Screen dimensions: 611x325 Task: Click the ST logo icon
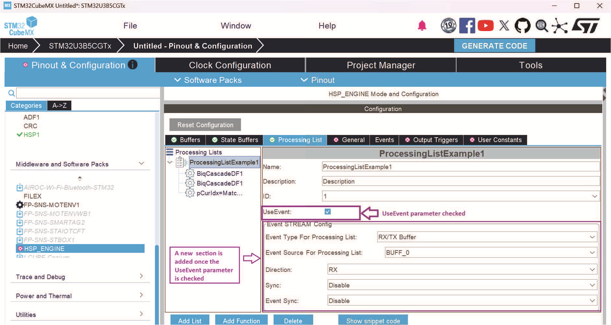pyautogui.click(x=586, y=26)
